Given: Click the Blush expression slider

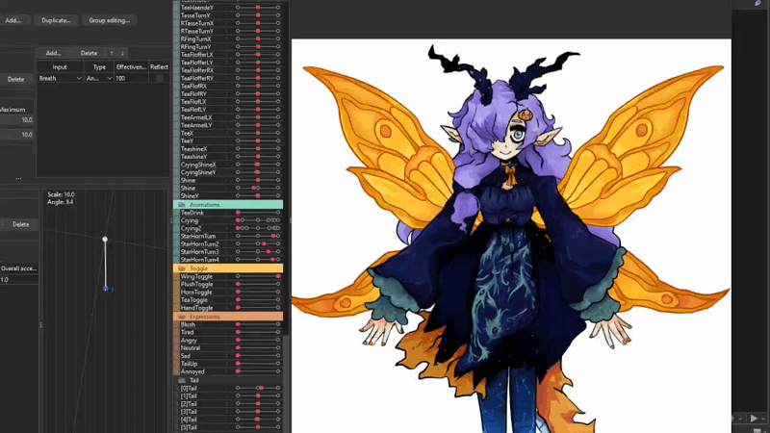Looking at the screenshot, I should [x=258, y=324].
